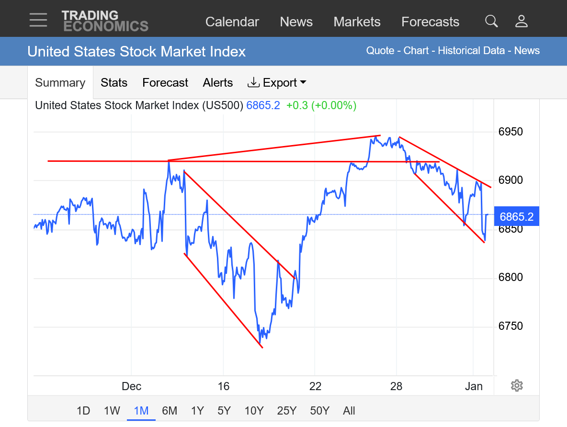Go to Markets in navigation bar

(x=357, y=22)
